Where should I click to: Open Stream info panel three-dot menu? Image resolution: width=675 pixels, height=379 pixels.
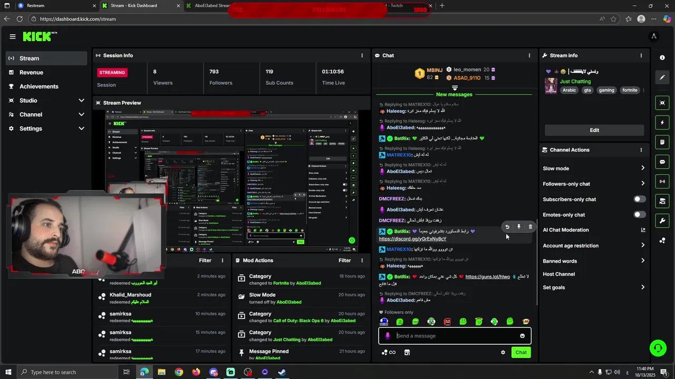click(641, 55)
